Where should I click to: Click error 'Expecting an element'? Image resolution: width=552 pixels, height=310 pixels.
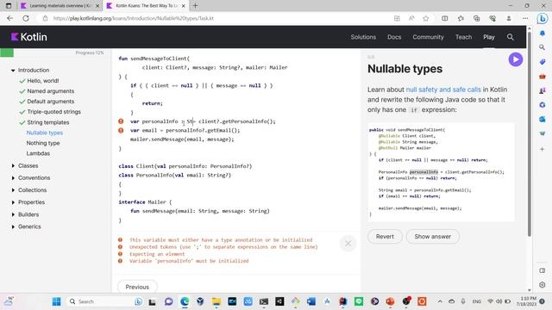[157, 254]
